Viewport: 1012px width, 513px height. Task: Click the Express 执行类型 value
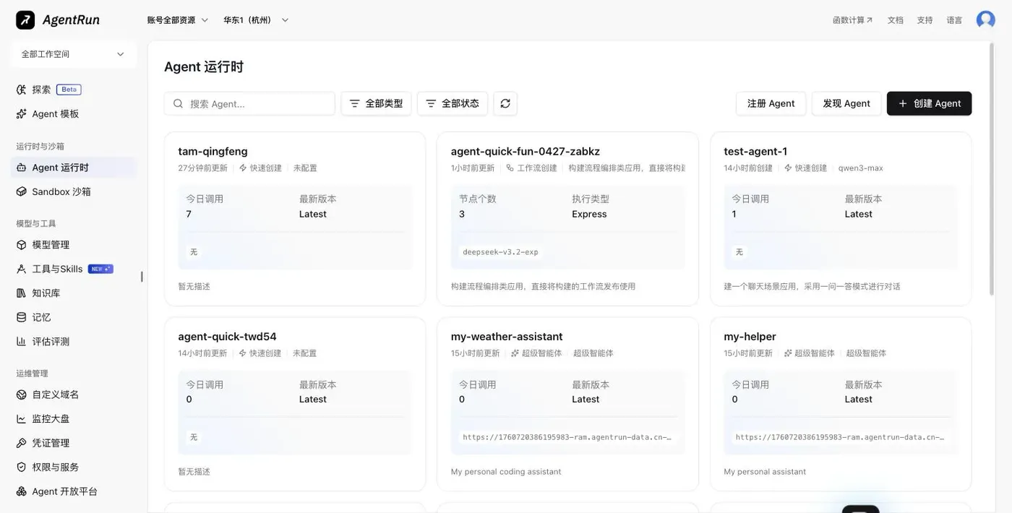click(x=589, y=214)
